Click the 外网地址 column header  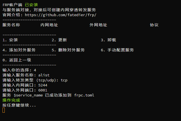point(98,25)
